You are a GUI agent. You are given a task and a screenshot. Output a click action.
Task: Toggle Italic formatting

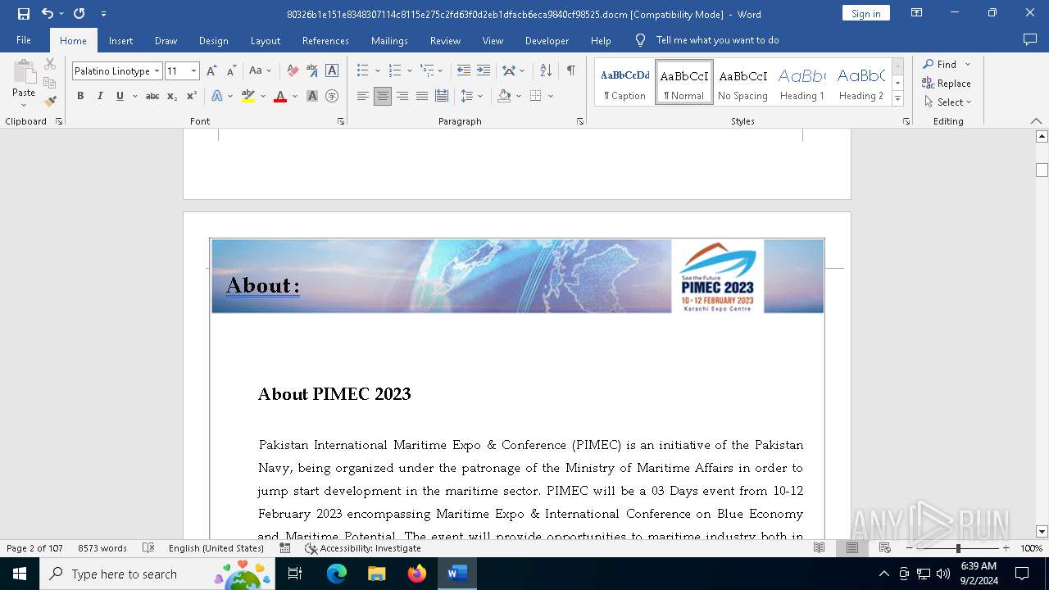100,96
